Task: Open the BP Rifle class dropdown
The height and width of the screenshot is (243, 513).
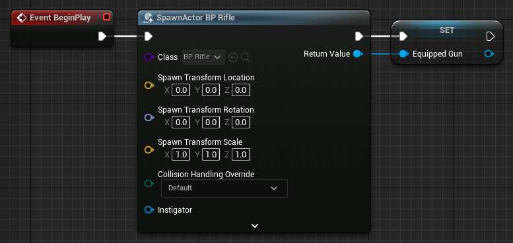Action: pyautogui.click(x=203, y=57)
